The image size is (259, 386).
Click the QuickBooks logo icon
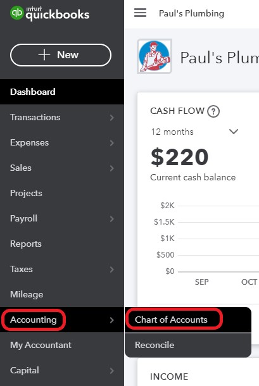(x=16, y=13)
